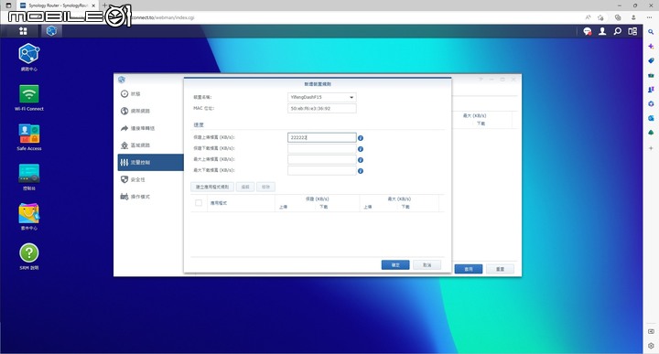Viewport: 659px width, 354px height.
Task: Focus guaranteed upload bandwidth field showing 222222
Action: [x=322, y=138]
